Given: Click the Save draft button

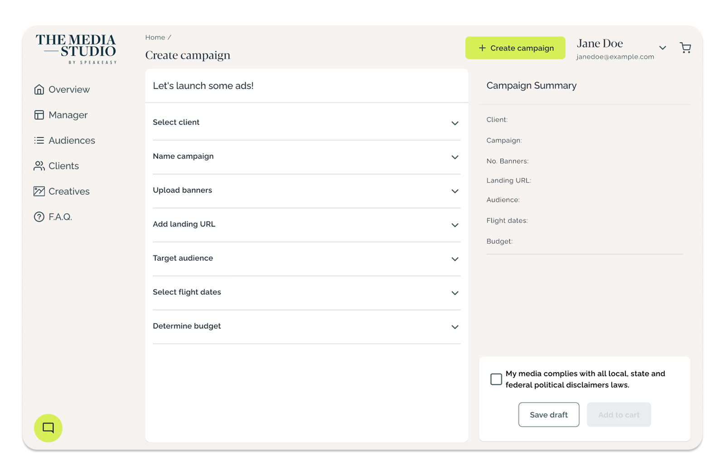Looking at the screenshot, I should tap(549, 415).
